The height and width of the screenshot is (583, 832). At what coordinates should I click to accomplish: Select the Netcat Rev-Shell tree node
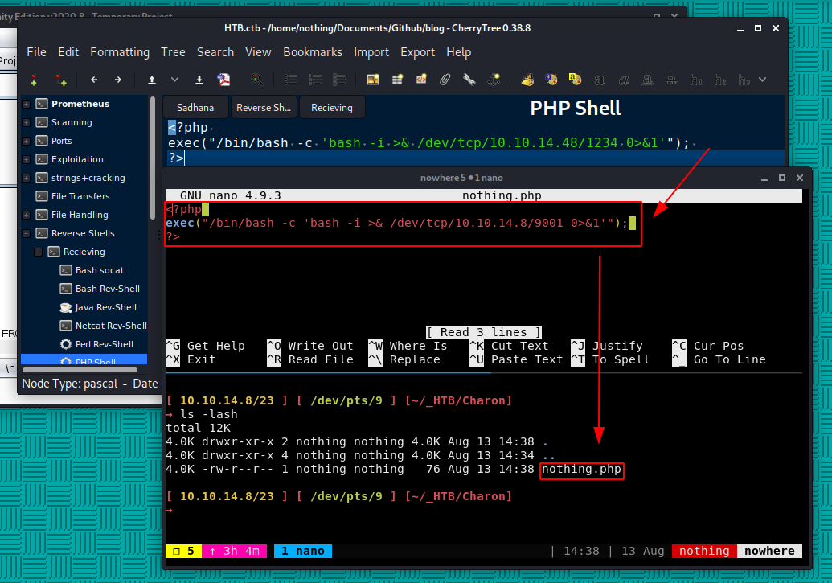pyautogui.click(x=111, y=326)
